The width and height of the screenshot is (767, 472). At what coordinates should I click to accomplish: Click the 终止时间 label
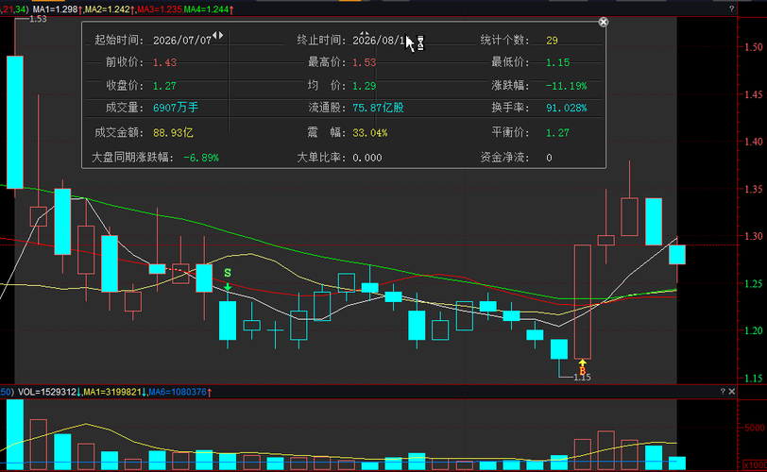[321, 40]
